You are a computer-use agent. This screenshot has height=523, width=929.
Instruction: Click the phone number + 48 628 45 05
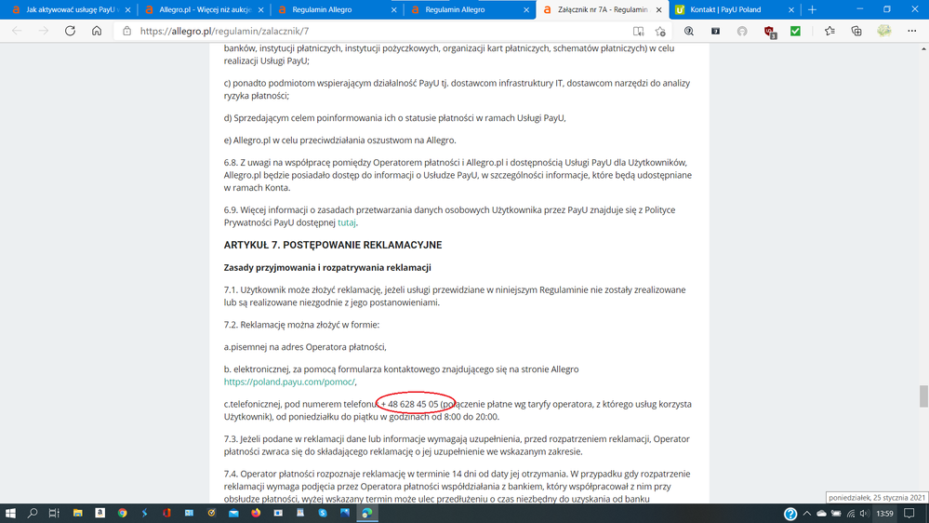(409, 404)
